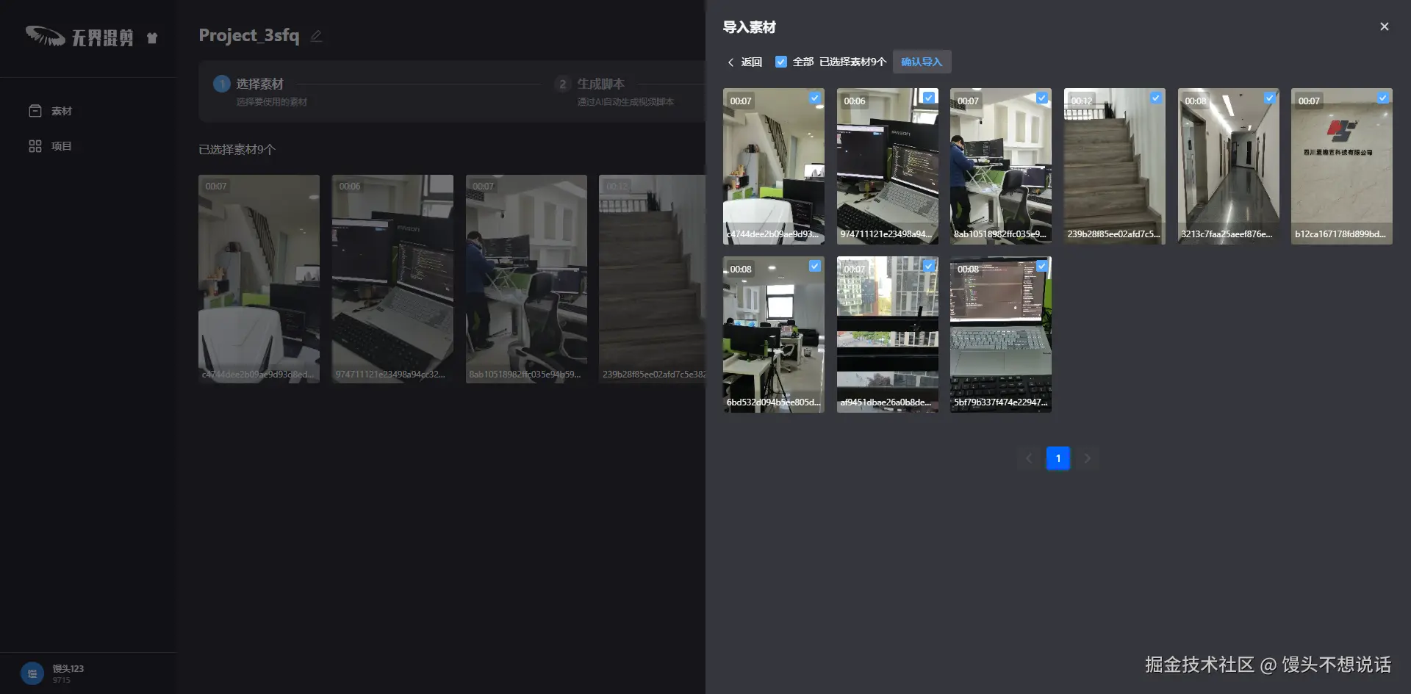Open thumbnail 5bf79b337f474e22947 laptop clip

(1001, 334)
